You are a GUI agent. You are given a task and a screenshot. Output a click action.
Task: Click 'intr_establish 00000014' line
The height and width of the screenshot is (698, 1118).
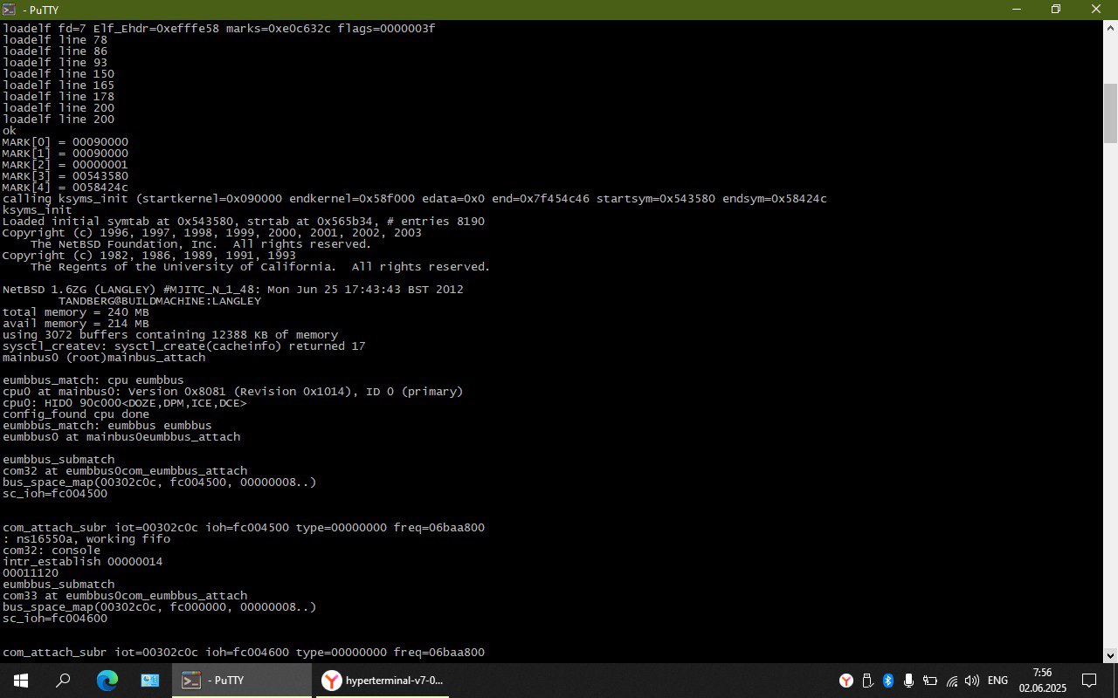(83, 562)
